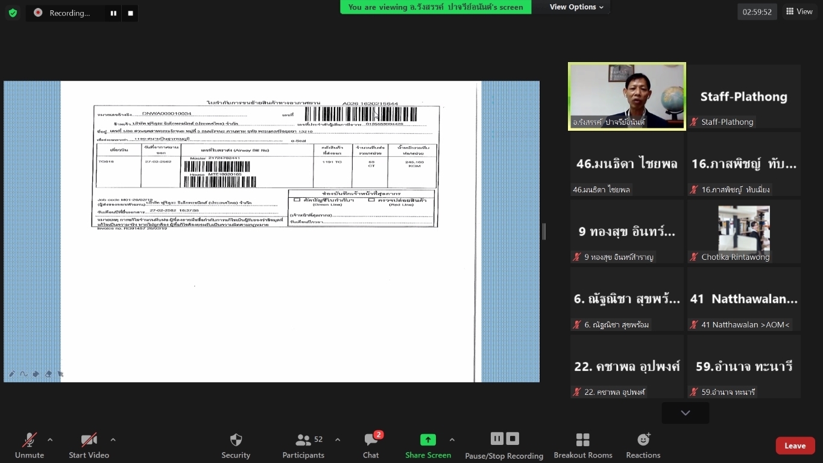Click the green Share Screen icon
This screenshot has height=463, width=823.
point(427,440)
